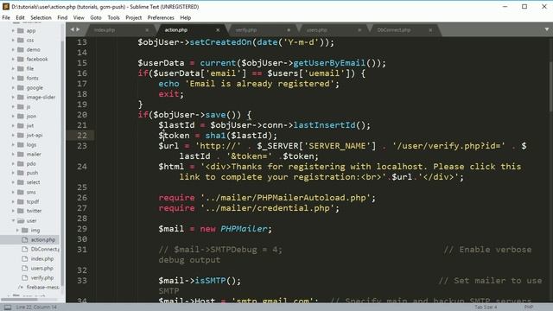The width and height of the screenshot is (553, 311).
Task: Click the index.php file icon in sidebar
Action: click(25, 259)
